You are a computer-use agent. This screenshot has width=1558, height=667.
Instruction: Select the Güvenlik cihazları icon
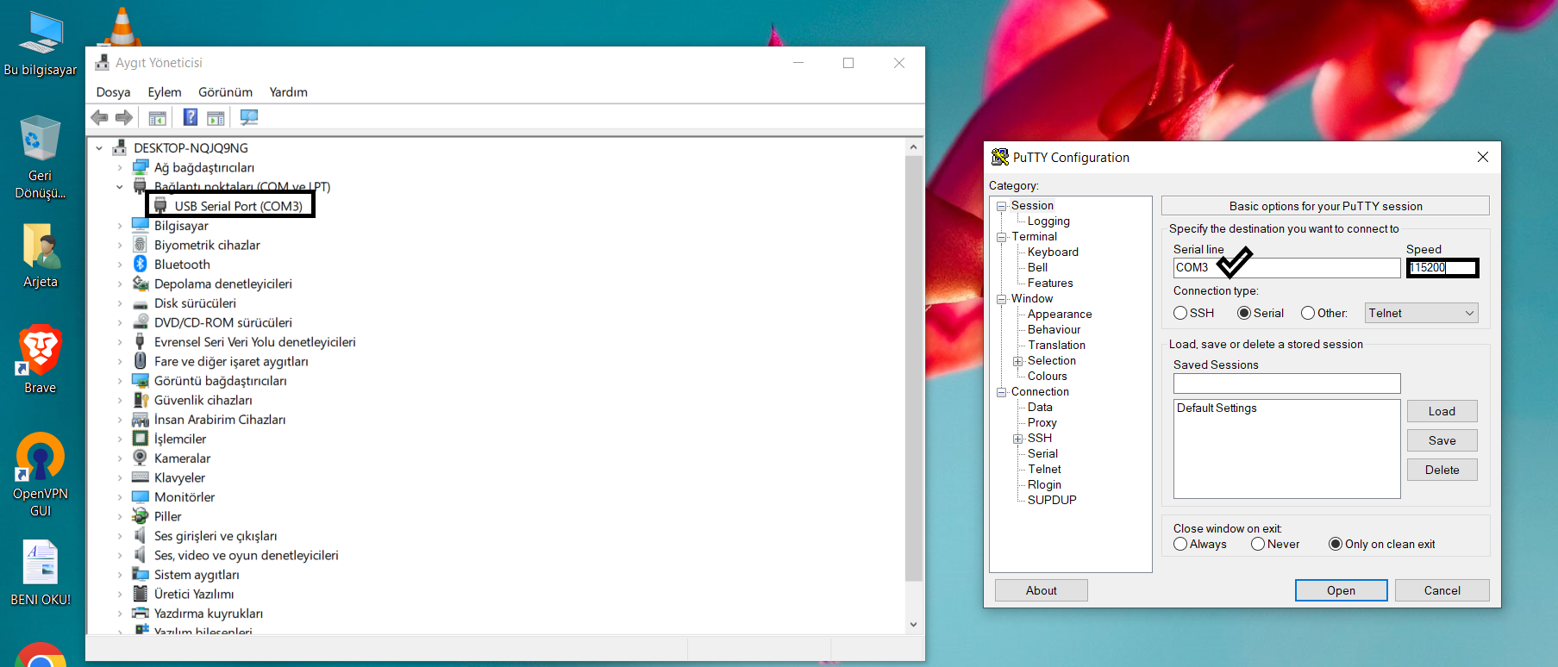tap(141, 400)
